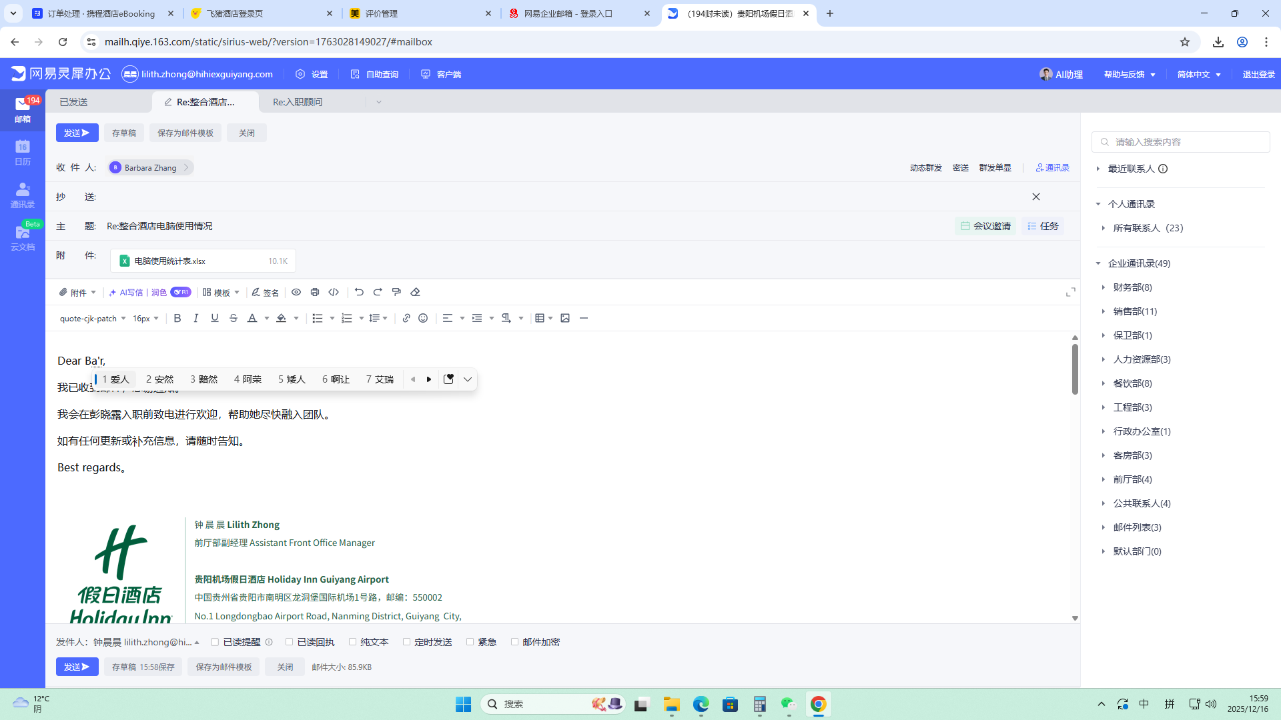The width and height of the screenshot is (1281, 720).
Task: Toggle bold text formatting
Action: pyautogui.click(x=177, y=319)
